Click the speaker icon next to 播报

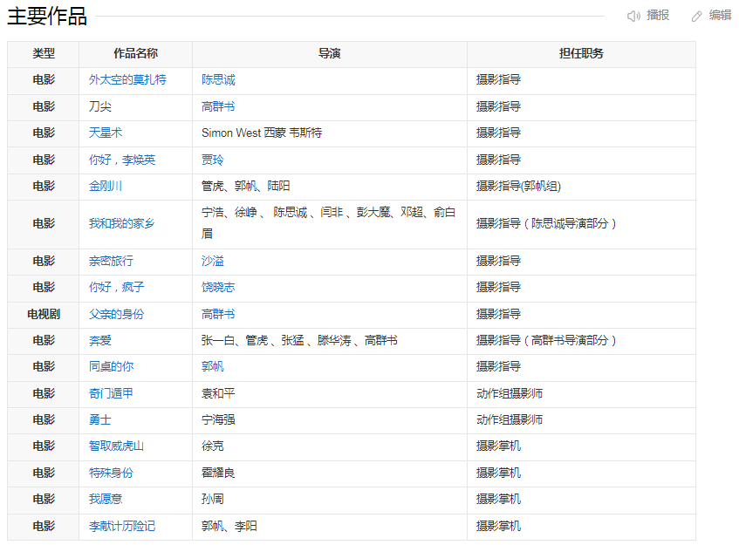click(x=633, y=16)
